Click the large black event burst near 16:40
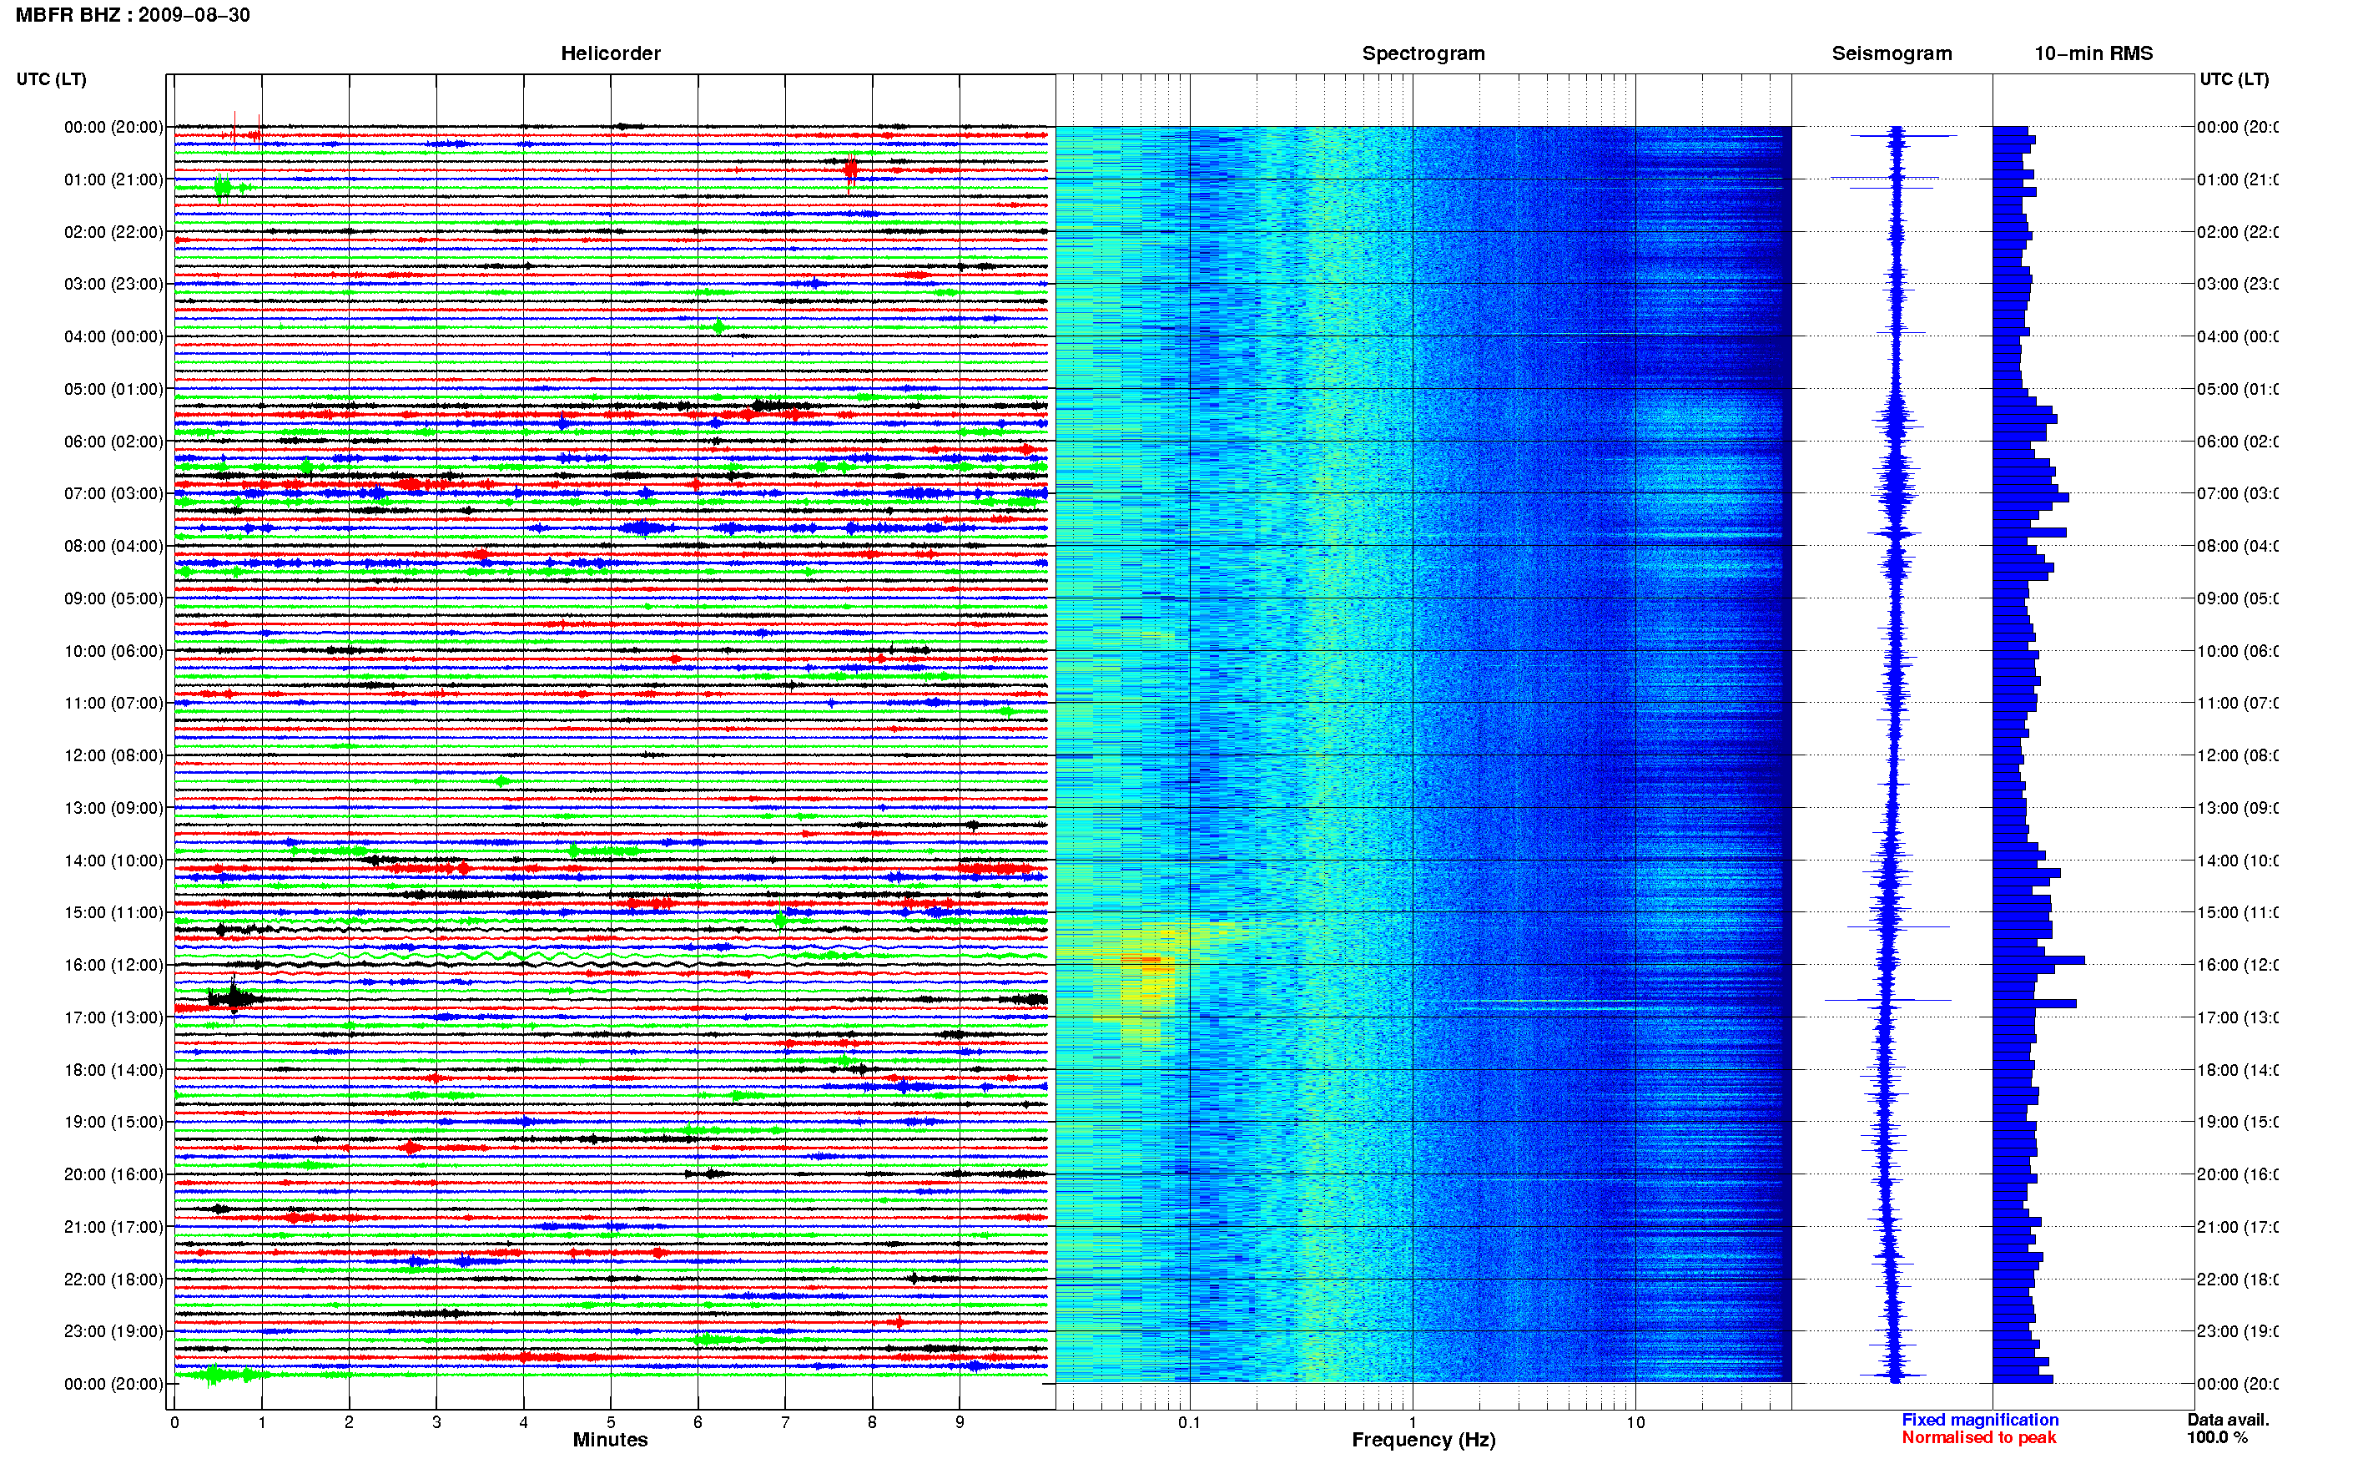The image size is (2373, 1484). click(234, 998)
